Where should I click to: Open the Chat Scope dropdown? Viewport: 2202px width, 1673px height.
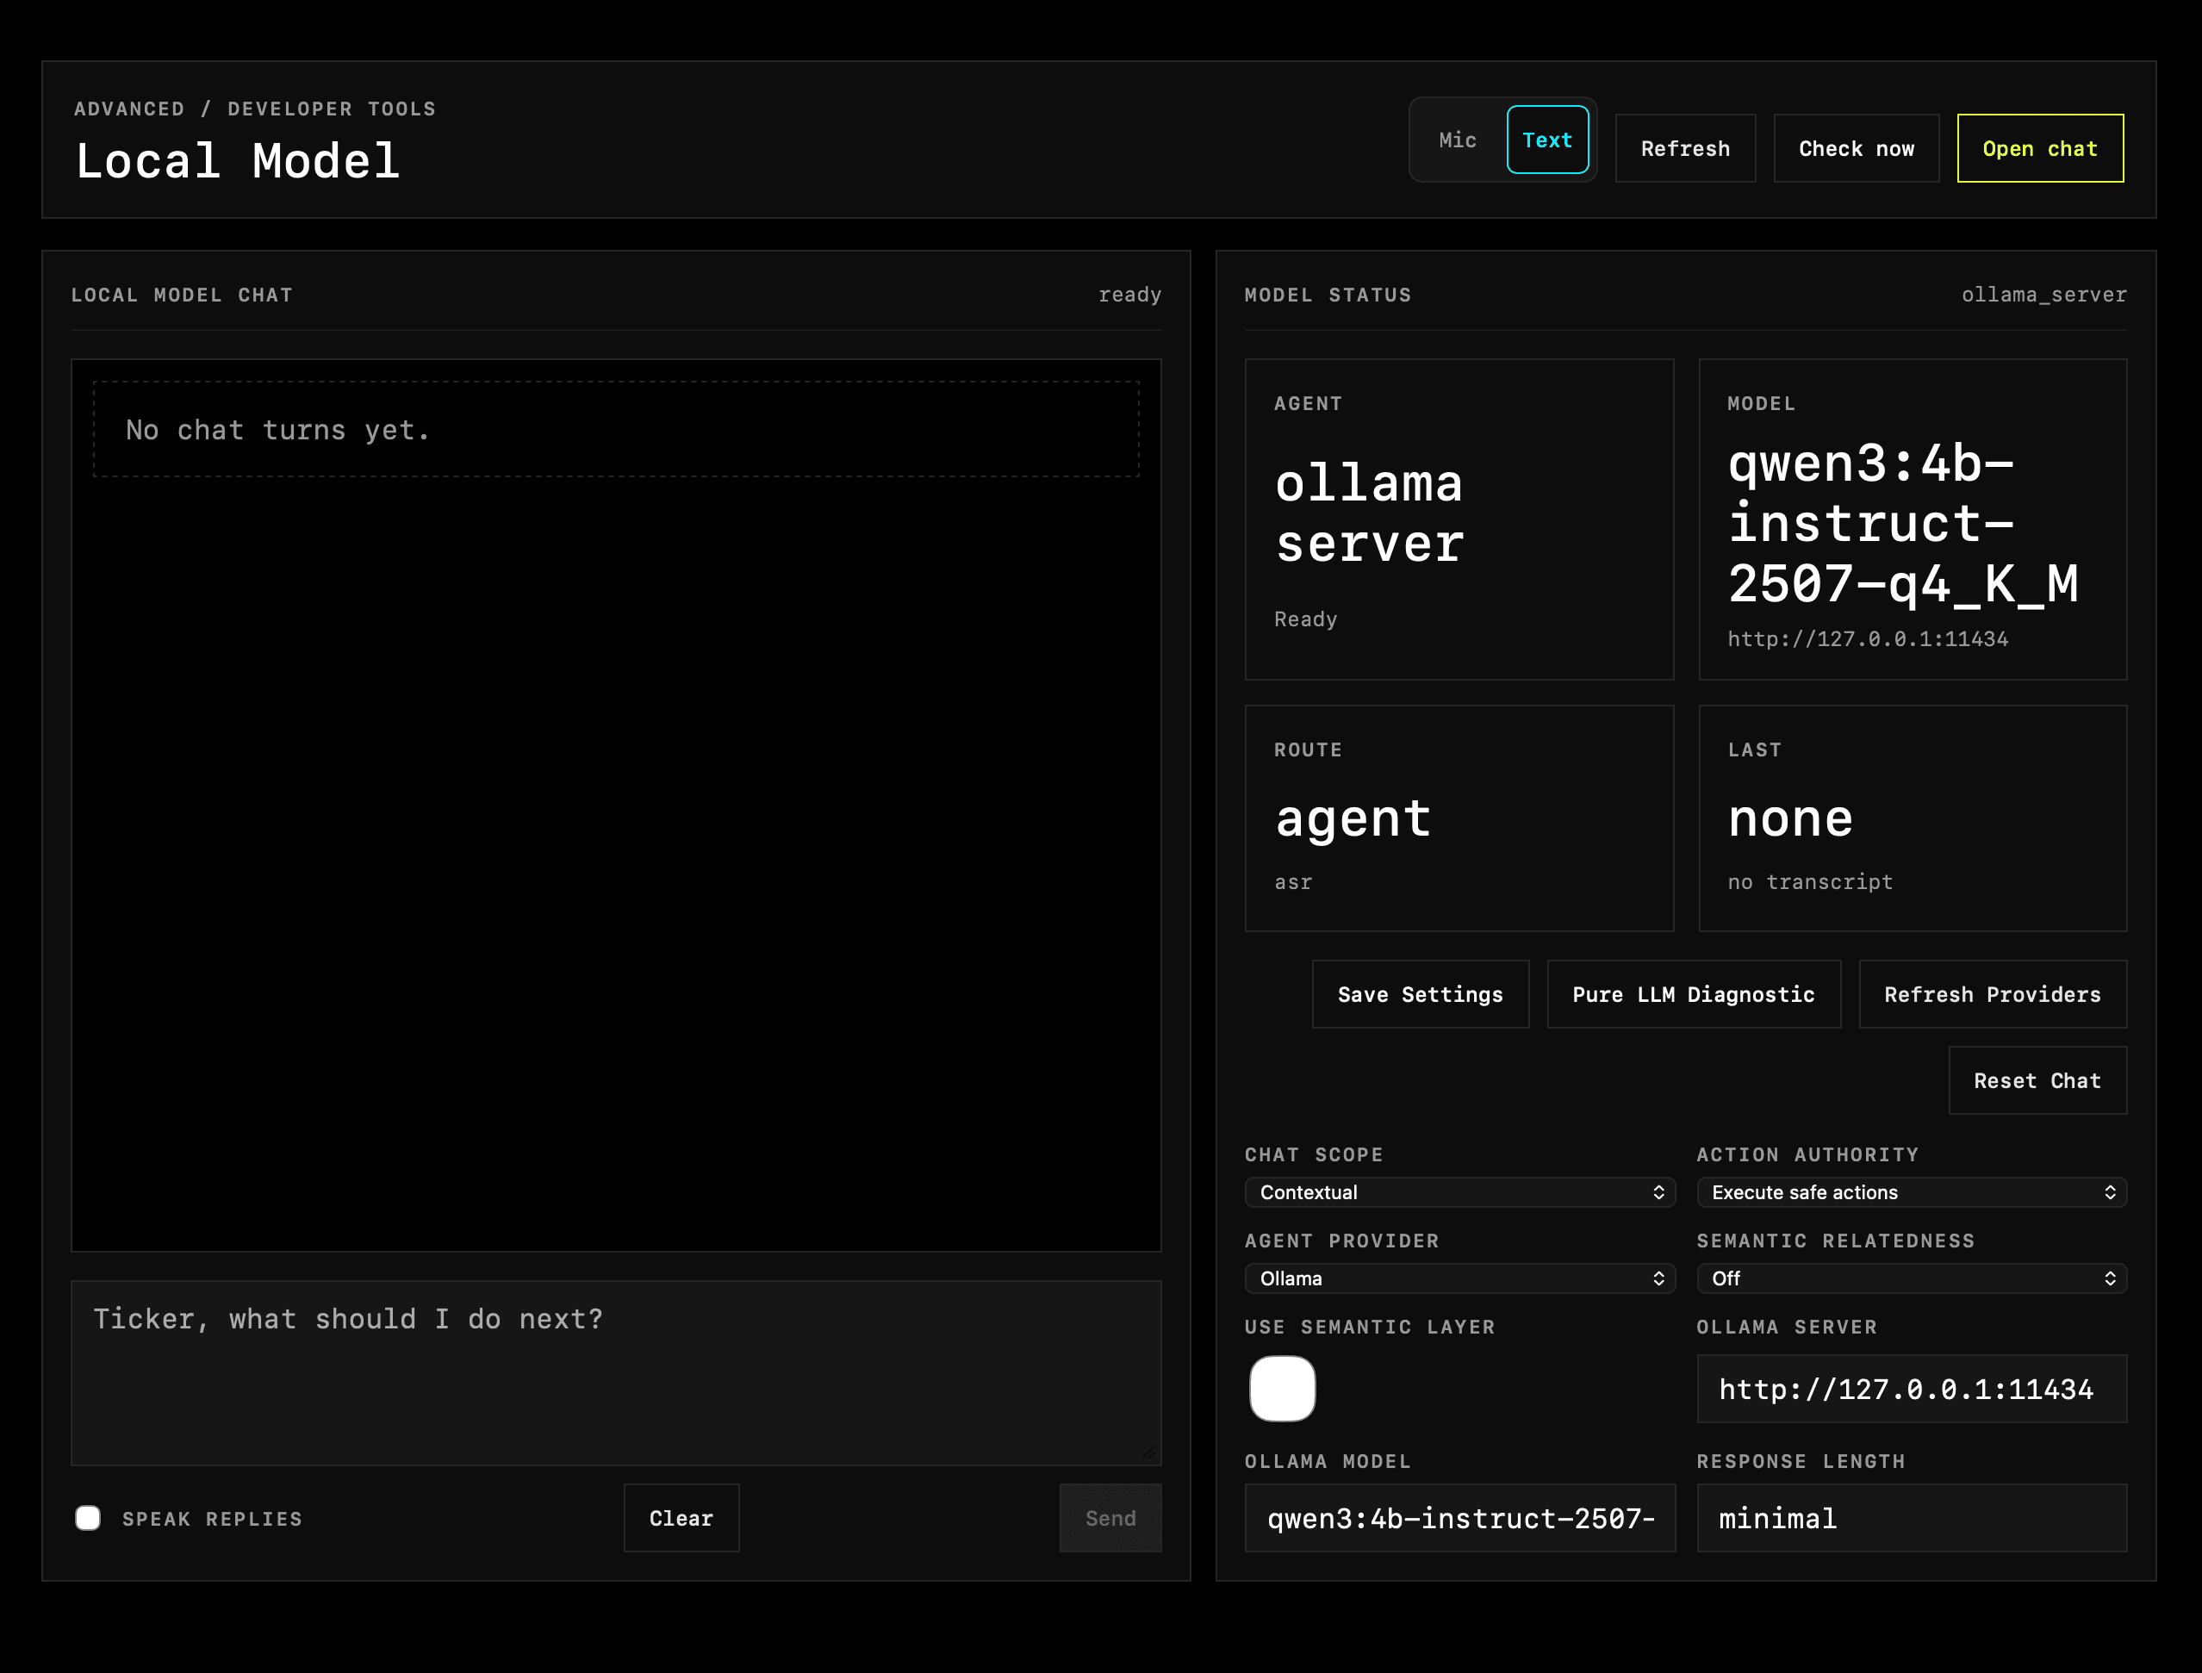coord(1459,1192)
